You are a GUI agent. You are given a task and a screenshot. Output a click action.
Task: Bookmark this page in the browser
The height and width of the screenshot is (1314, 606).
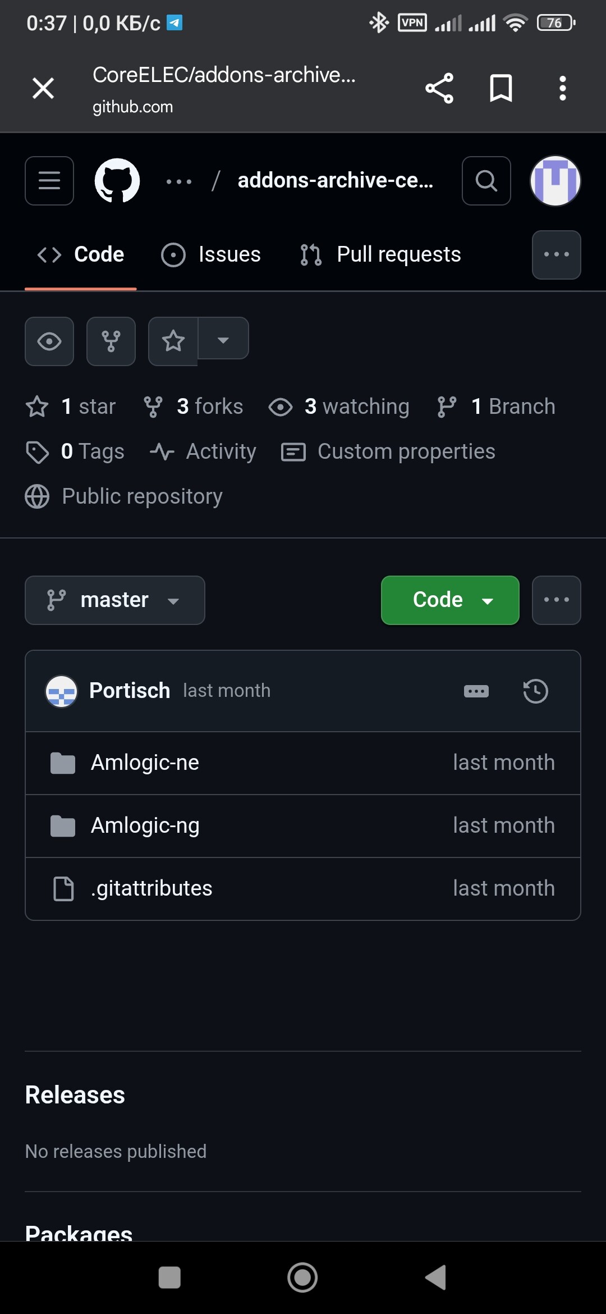[501, 88]
